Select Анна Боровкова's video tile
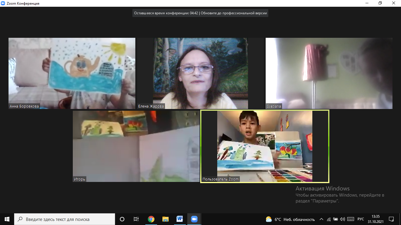 [x=72, y=73]
